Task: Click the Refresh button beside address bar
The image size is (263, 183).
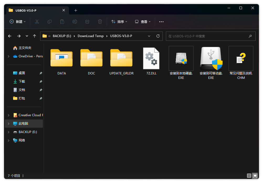Action: [158, 36]
